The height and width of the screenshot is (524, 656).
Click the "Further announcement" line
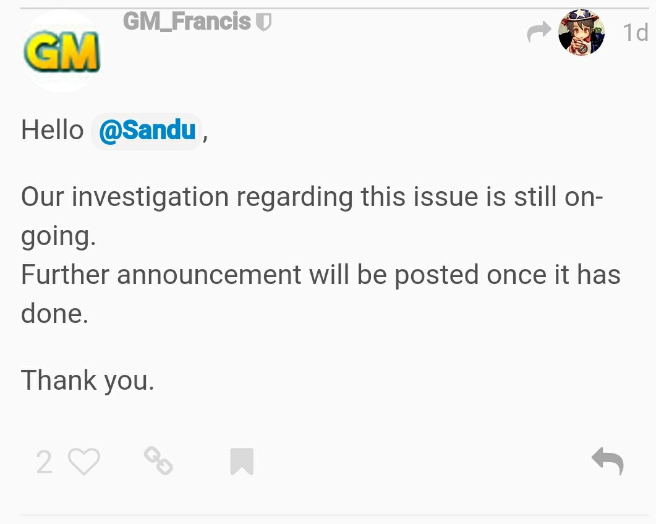pyautogui.click(x=161, y=275)
